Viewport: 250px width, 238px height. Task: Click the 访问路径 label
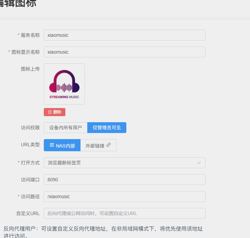coord(30,196)
